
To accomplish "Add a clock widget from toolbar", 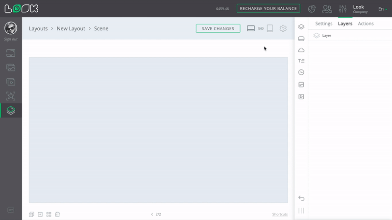I will (301, 72).
